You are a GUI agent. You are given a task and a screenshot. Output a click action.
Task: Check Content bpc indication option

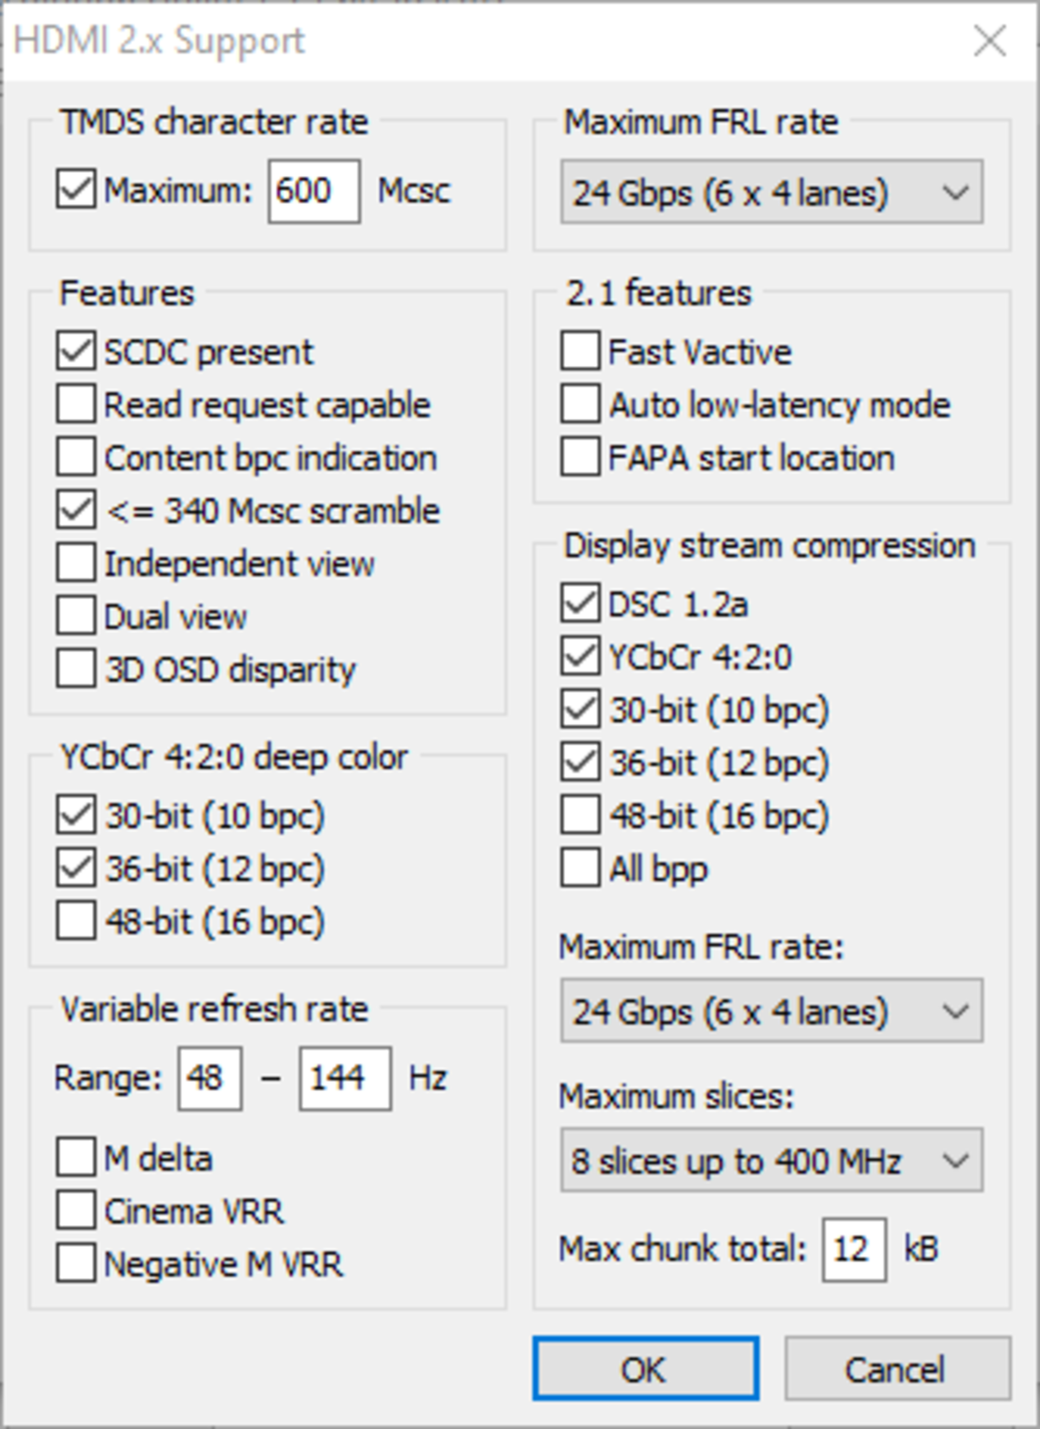[x=76, y=457]
